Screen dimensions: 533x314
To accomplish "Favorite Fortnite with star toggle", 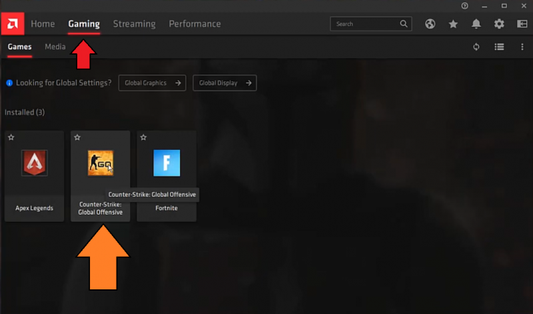I will 143,137.
